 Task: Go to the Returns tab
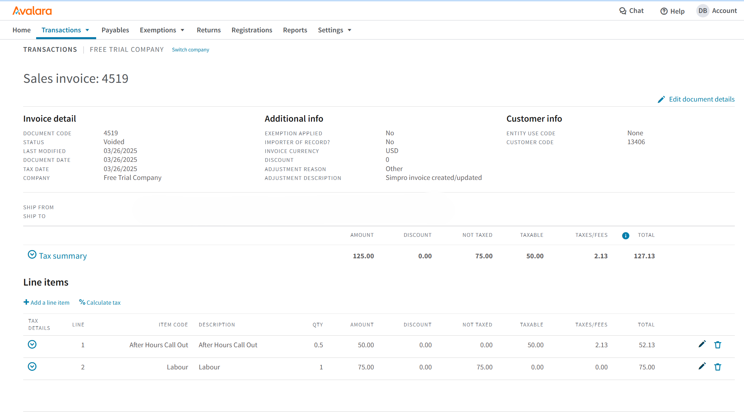pyautogui.click(x=208, y=30)
